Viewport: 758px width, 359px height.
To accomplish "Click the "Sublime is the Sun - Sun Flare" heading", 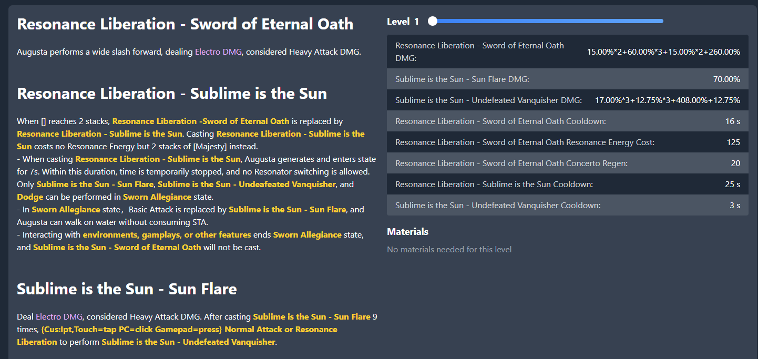I will click(127, 289).
